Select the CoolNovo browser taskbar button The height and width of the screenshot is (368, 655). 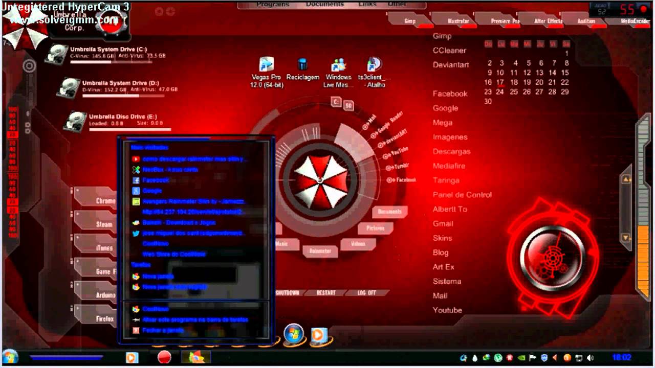click(x=196, y=357)
